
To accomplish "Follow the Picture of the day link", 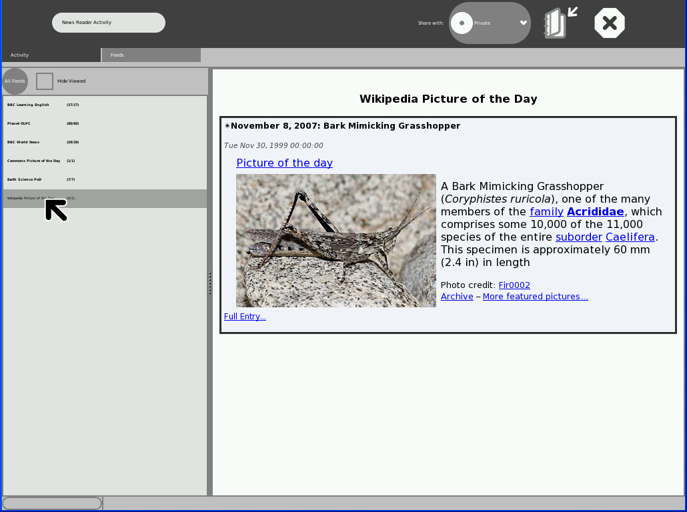I will [284, 163].
